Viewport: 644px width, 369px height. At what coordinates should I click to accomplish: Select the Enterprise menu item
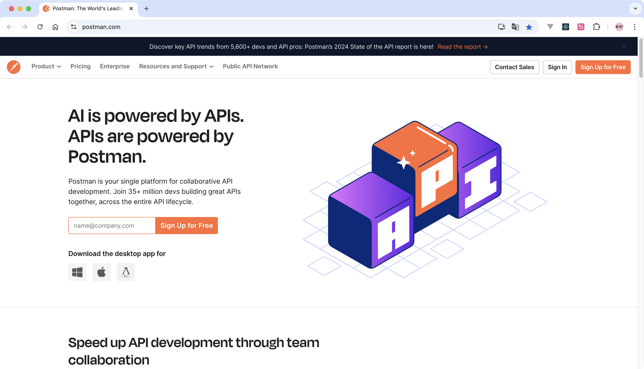[x=115, y=66]
